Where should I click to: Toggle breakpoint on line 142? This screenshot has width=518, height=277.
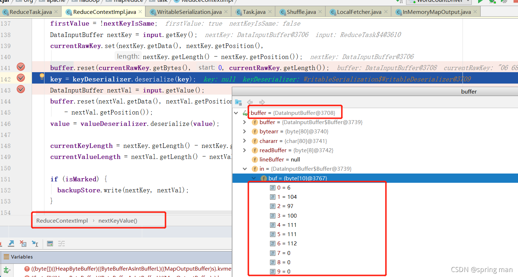(x=21, y=78)
